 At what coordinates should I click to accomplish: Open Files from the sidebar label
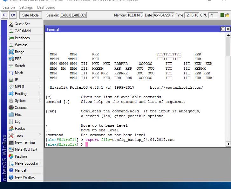(18, 115)
